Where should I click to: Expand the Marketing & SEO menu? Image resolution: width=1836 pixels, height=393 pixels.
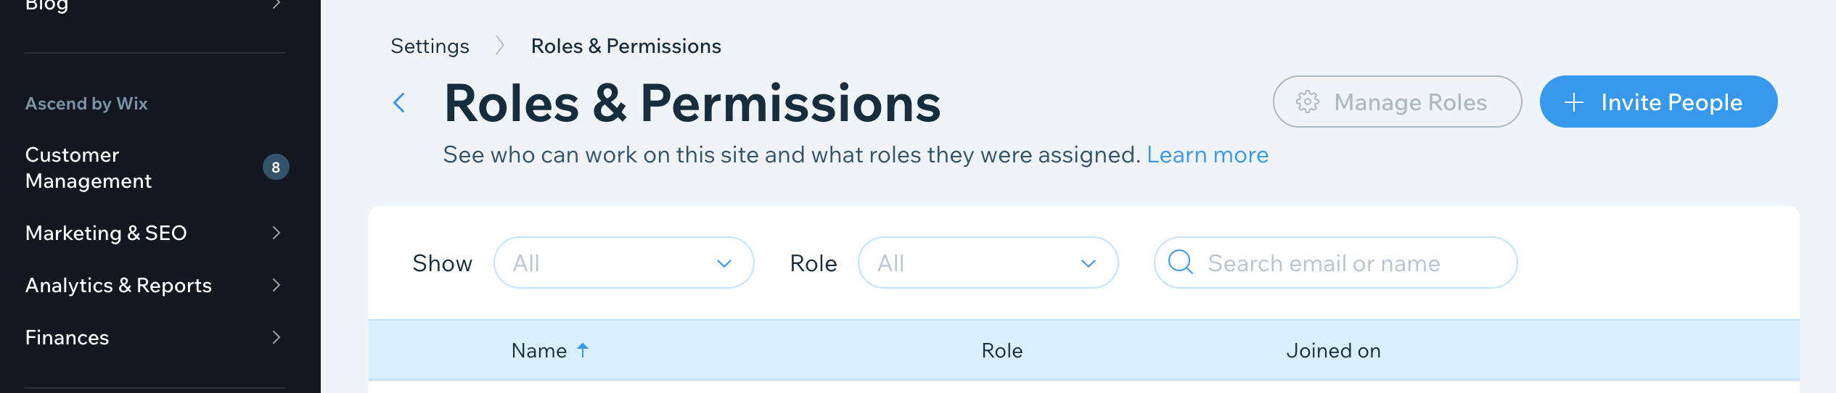(x=276, y=233)
